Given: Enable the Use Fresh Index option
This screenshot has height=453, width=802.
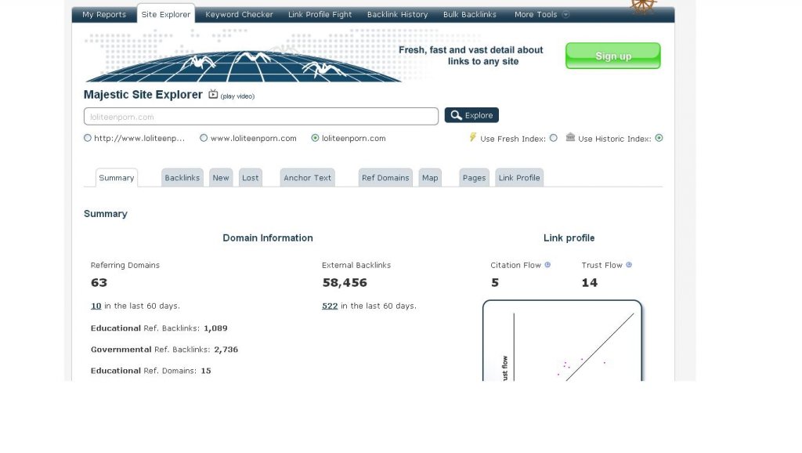Looking at the screenshot, I should click(554, 138).
